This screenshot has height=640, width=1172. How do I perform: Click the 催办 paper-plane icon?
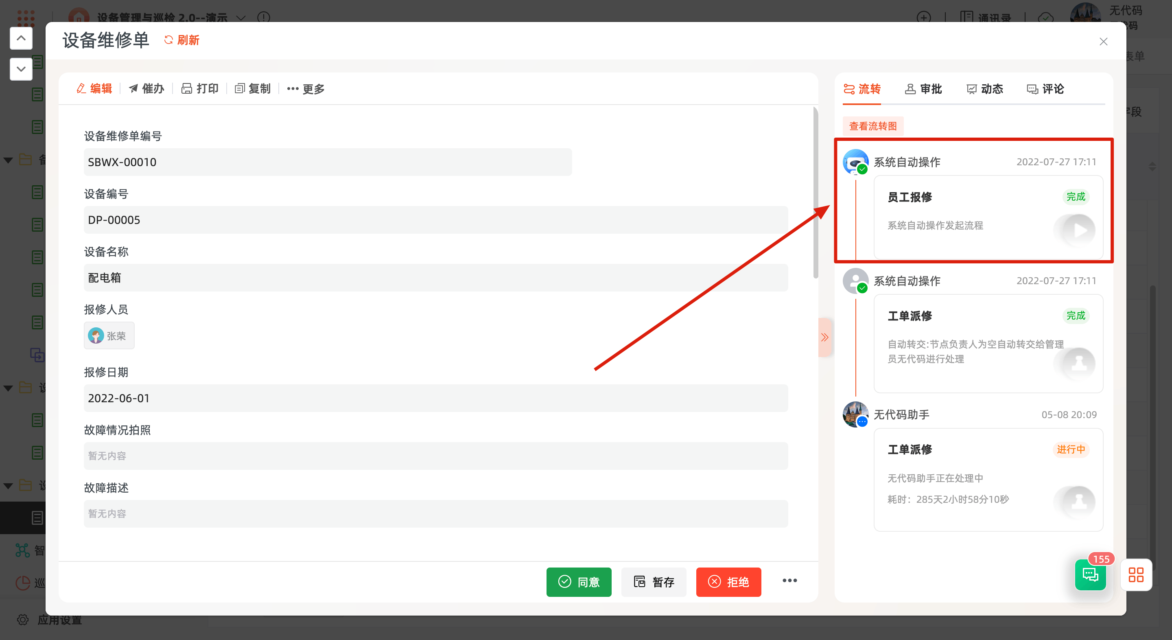(133, 89)
